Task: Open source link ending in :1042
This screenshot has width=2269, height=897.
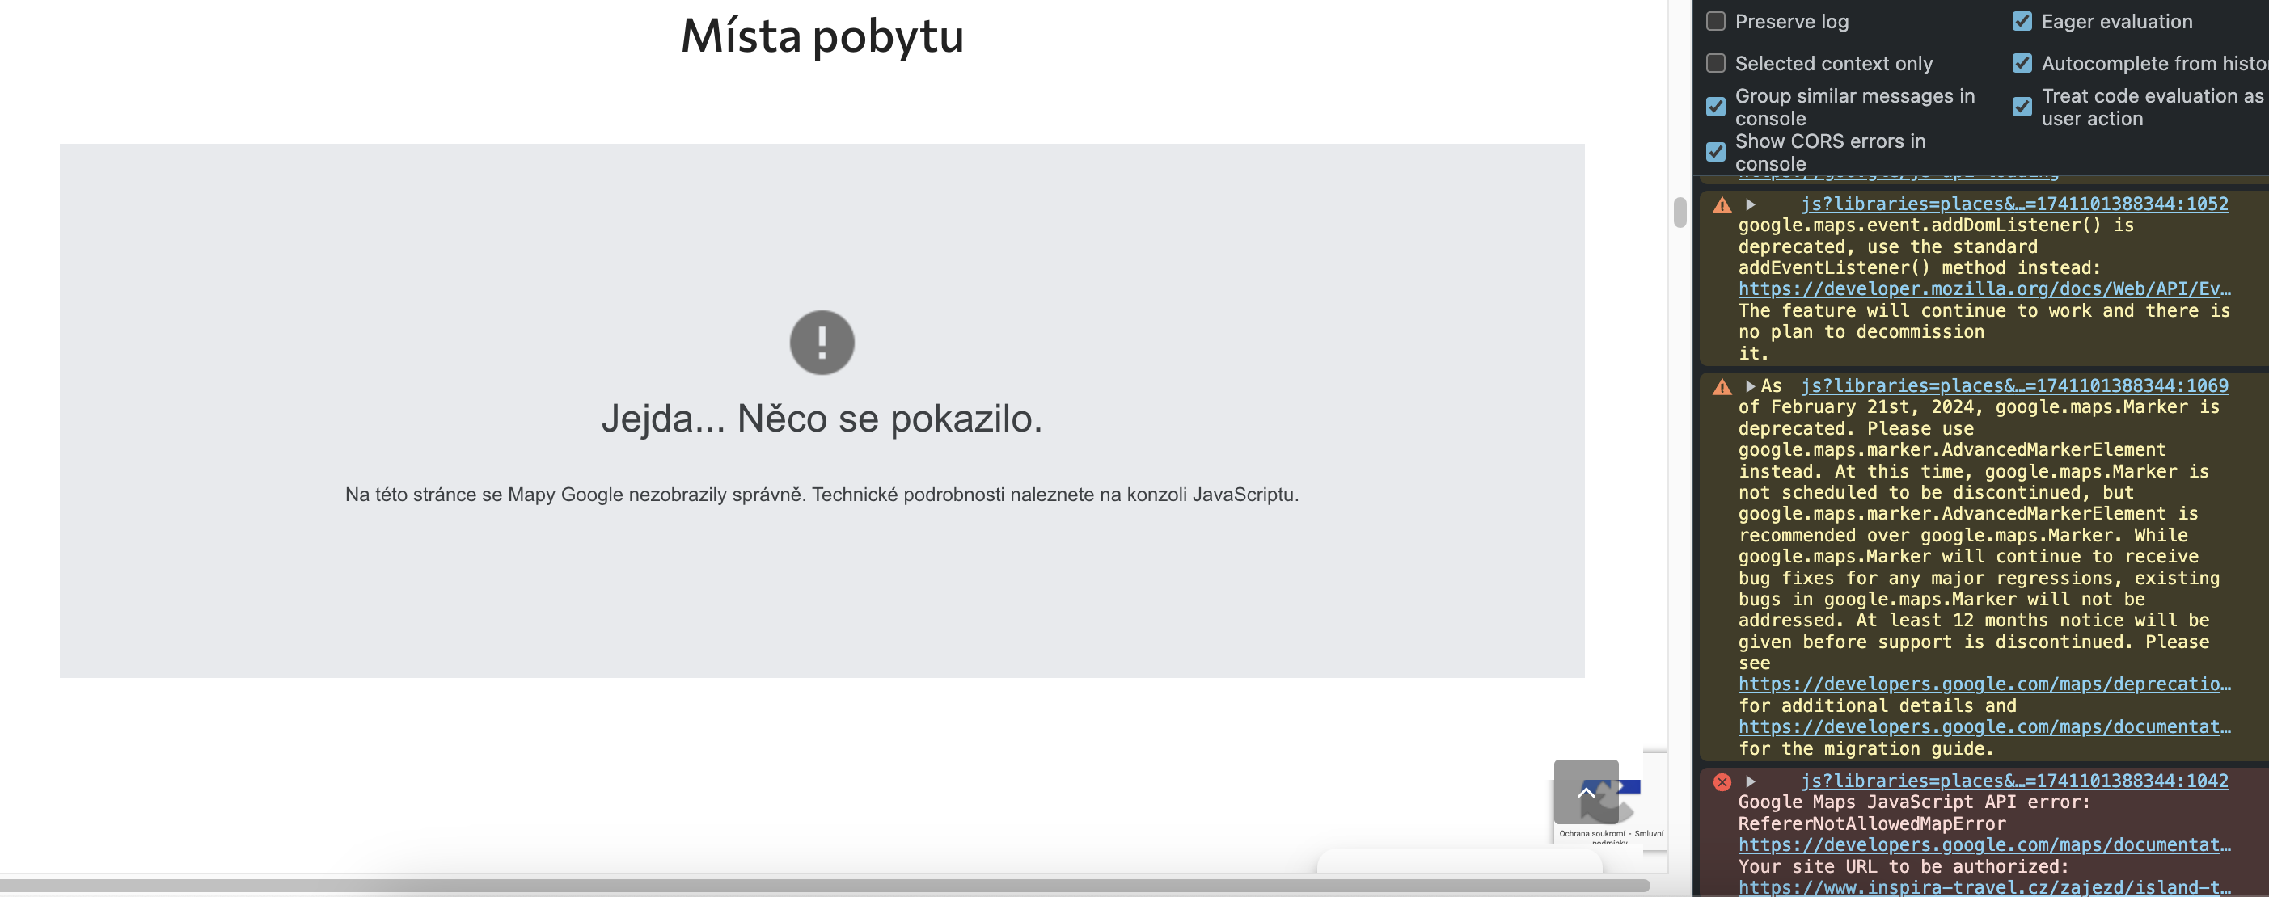Action: point(2014,781)
